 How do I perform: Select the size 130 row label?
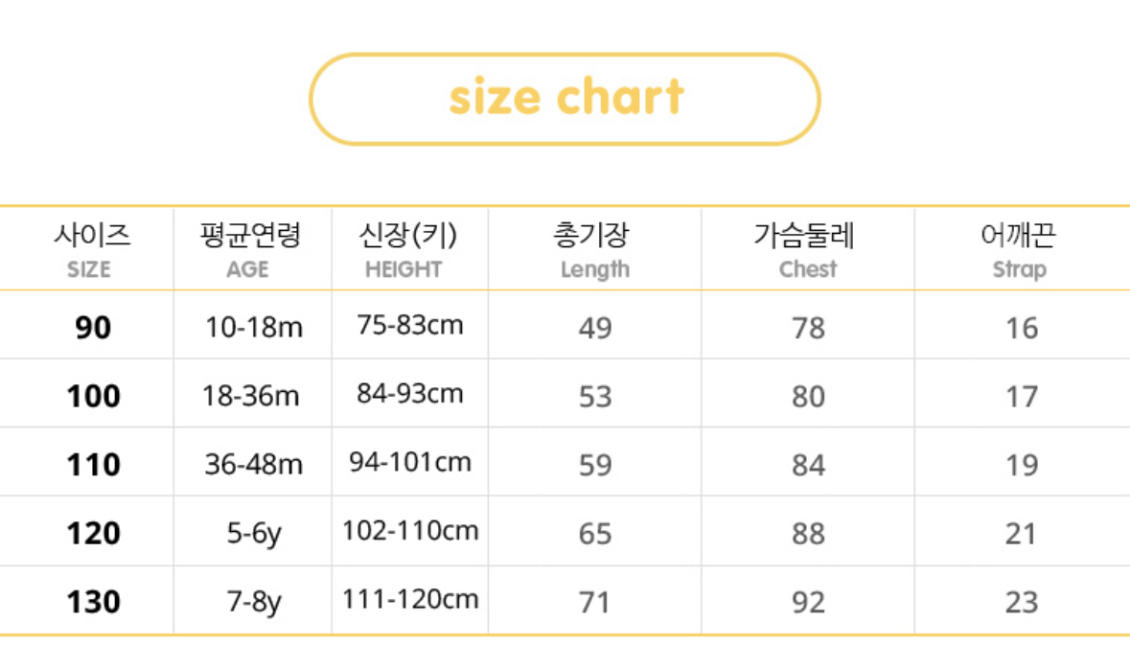93,602
